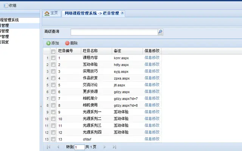Check the box for 光源系列三 row

[x=53, y=126]
